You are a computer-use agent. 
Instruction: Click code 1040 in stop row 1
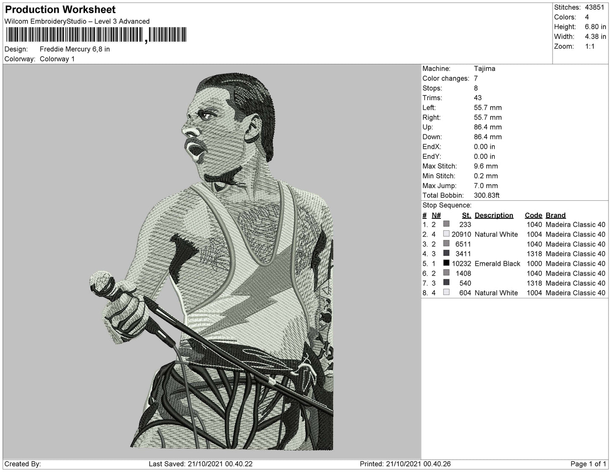(x=534, y=224)
